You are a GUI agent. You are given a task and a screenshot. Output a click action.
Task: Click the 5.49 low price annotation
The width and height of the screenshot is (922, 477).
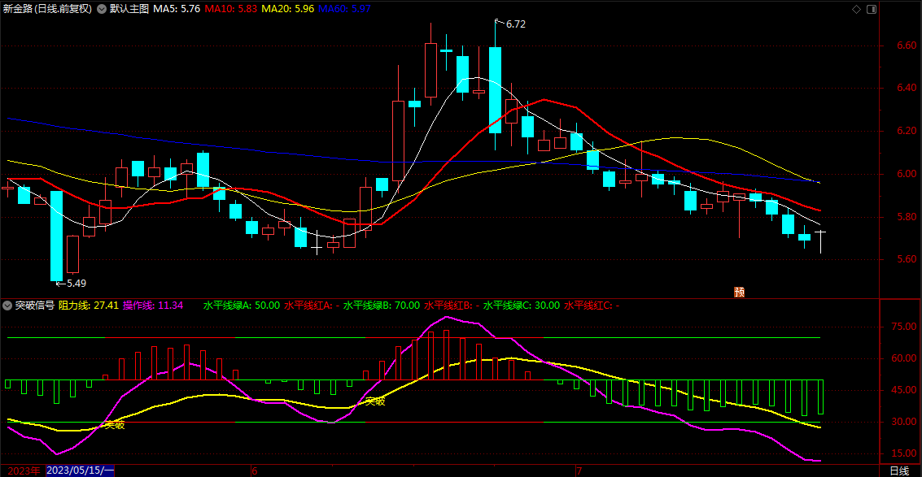pos(76,283)
